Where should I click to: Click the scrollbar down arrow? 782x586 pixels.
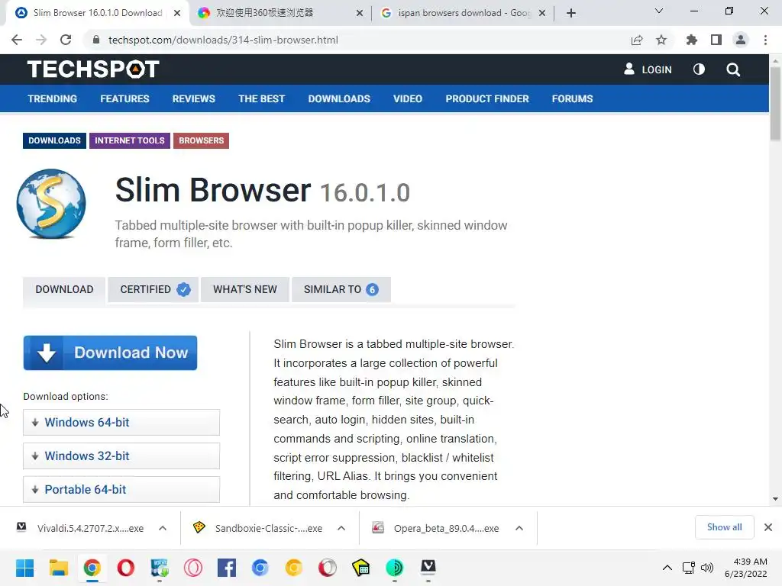coord(776,499)
